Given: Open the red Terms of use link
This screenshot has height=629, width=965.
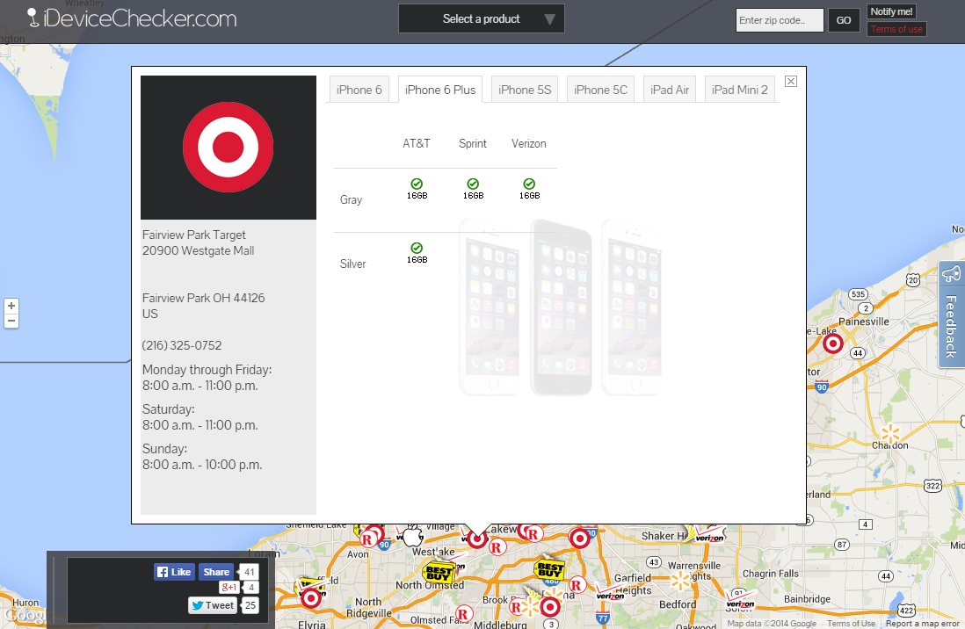Looking at the screenshot, I should (x=896, y=29).
